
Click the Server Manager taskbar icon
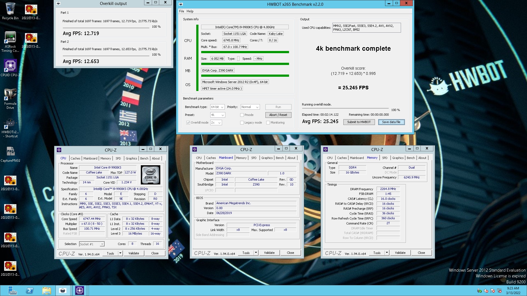point(12,291)
